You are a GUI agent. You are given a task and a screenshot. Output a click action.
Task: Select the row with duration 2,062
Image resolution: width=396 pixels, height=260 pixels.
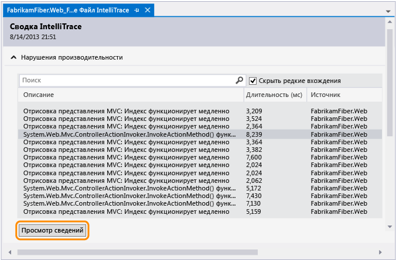[200, 181]
